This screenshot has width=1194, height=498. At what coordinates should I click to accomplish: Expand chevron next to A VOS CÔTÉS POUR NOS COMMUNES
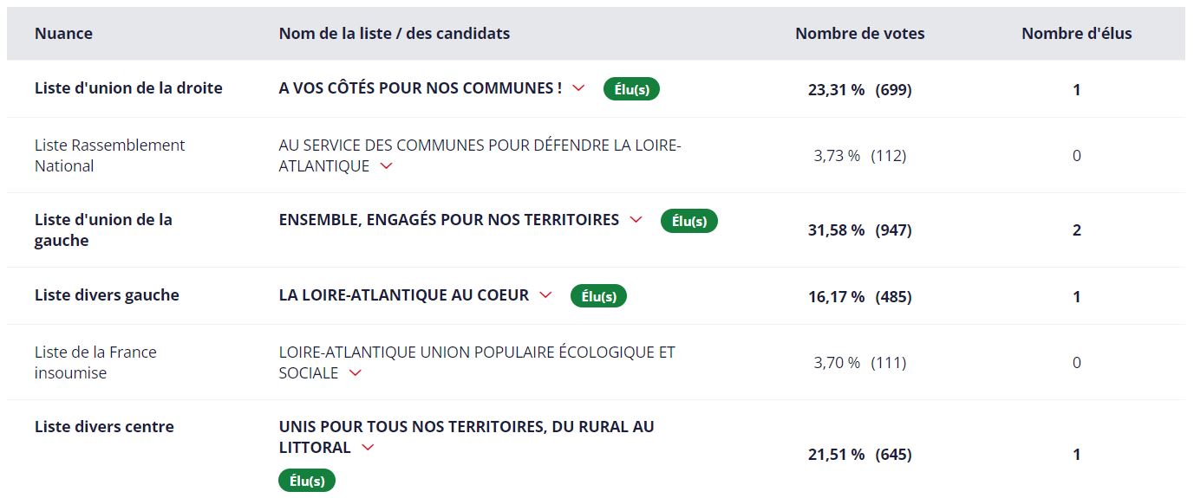[579, 88]
